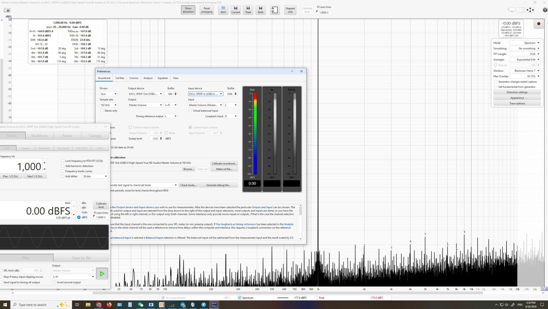This screenshot has height=309, width=548.
Task: Capture graph with the camera icon
Action: pos(7,10)
